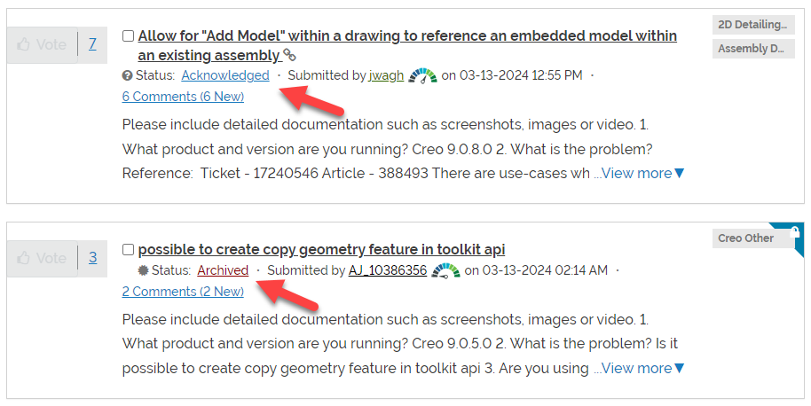811x406 pixels.
Task: Open the Acknowledged status link
Action: click(x=225, y=75)
